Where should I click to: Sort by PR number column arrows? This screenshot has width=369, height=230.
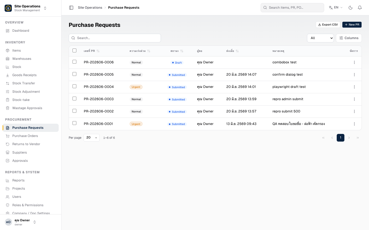pyautogui.click(x=98, y=51)
